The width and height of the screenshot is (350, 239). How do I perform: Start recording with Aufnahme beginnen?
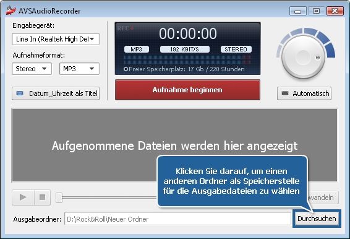point(187,90)
